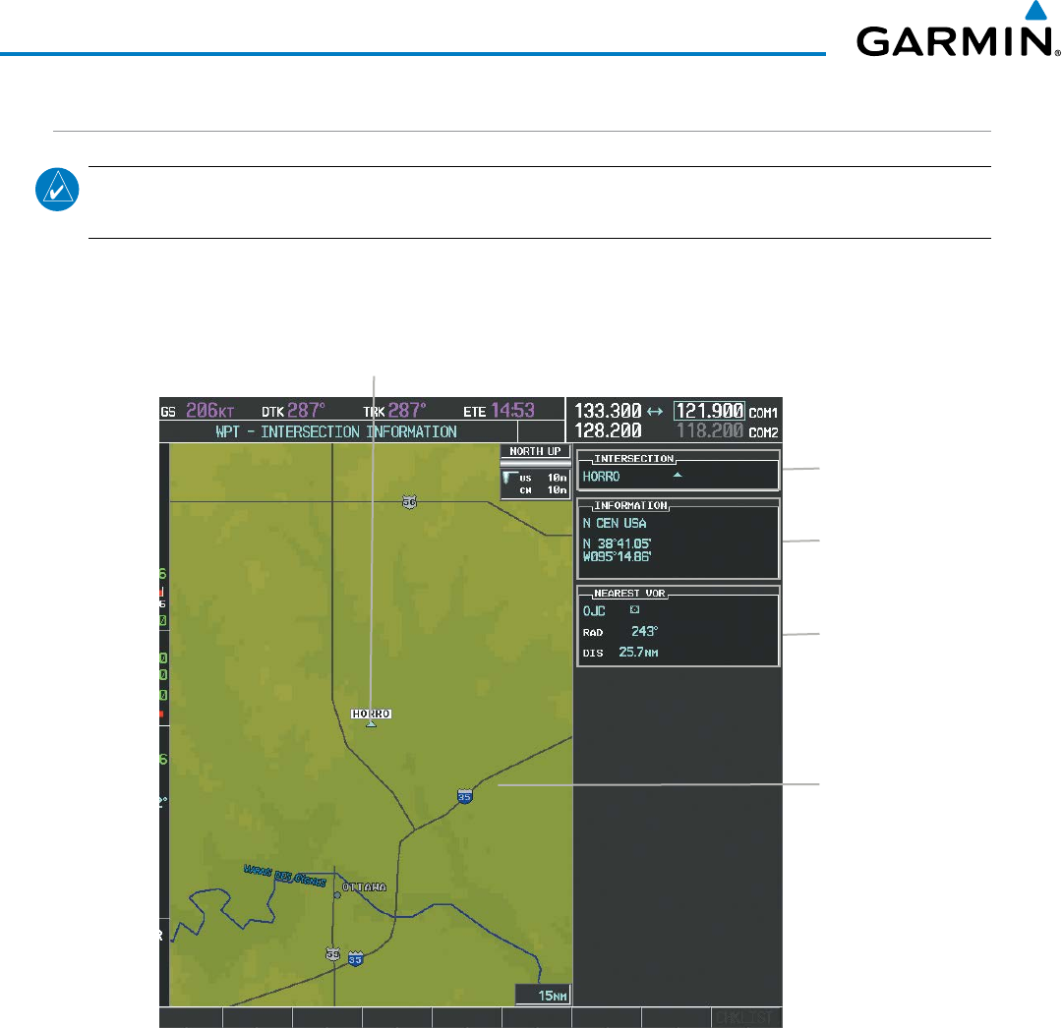Viewport: 1062px width, 1028px height.
Task: Click the OTTAWA city label on map
Action: (x=364, y=887)
